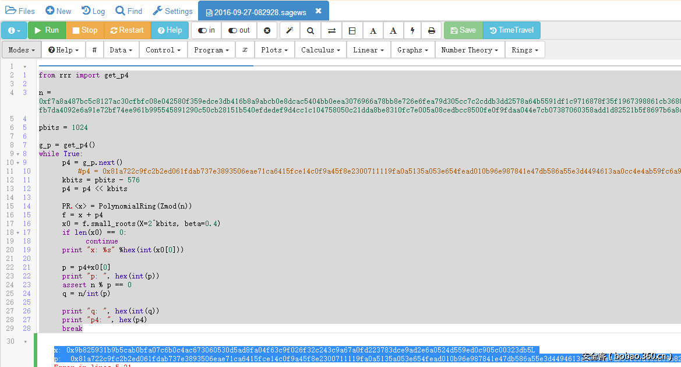Click the lightning bolt icon

tap(412, 30)
